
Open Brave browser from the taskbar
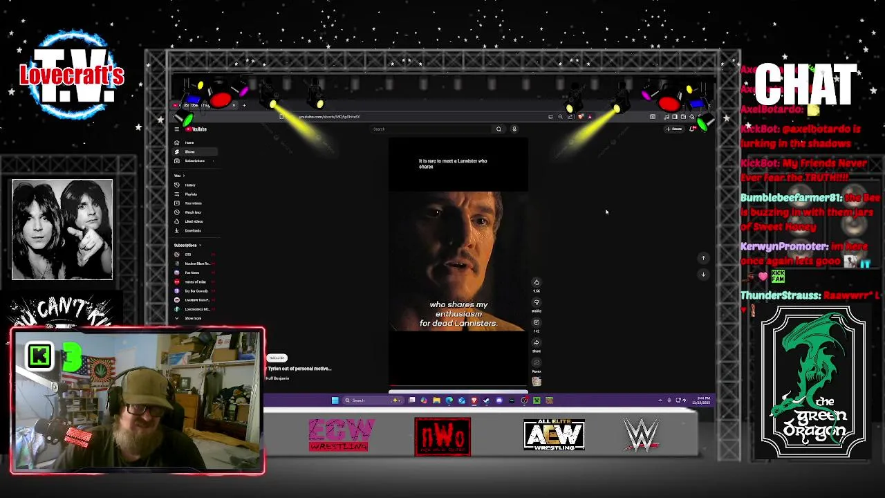point(474,400)
